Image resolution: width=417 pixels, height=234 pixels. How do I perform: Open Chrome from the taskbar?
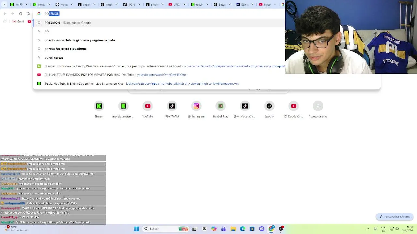pos(271,229)
